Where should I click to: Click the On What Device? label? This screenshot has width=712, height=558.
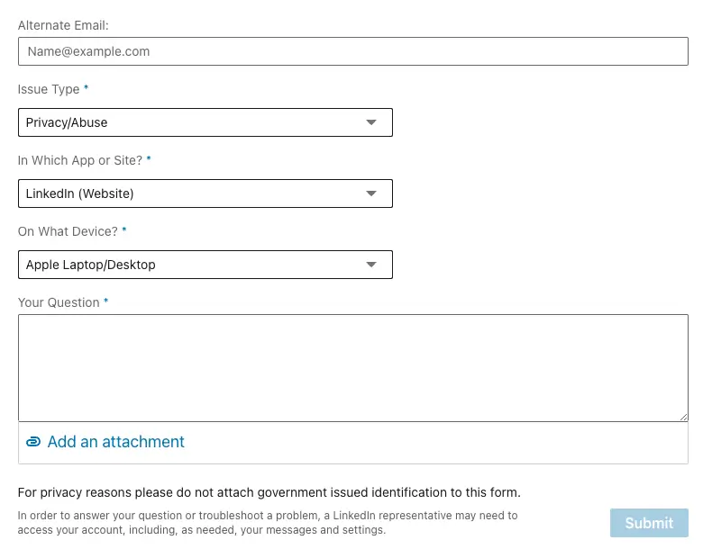(x=68, y=231)
